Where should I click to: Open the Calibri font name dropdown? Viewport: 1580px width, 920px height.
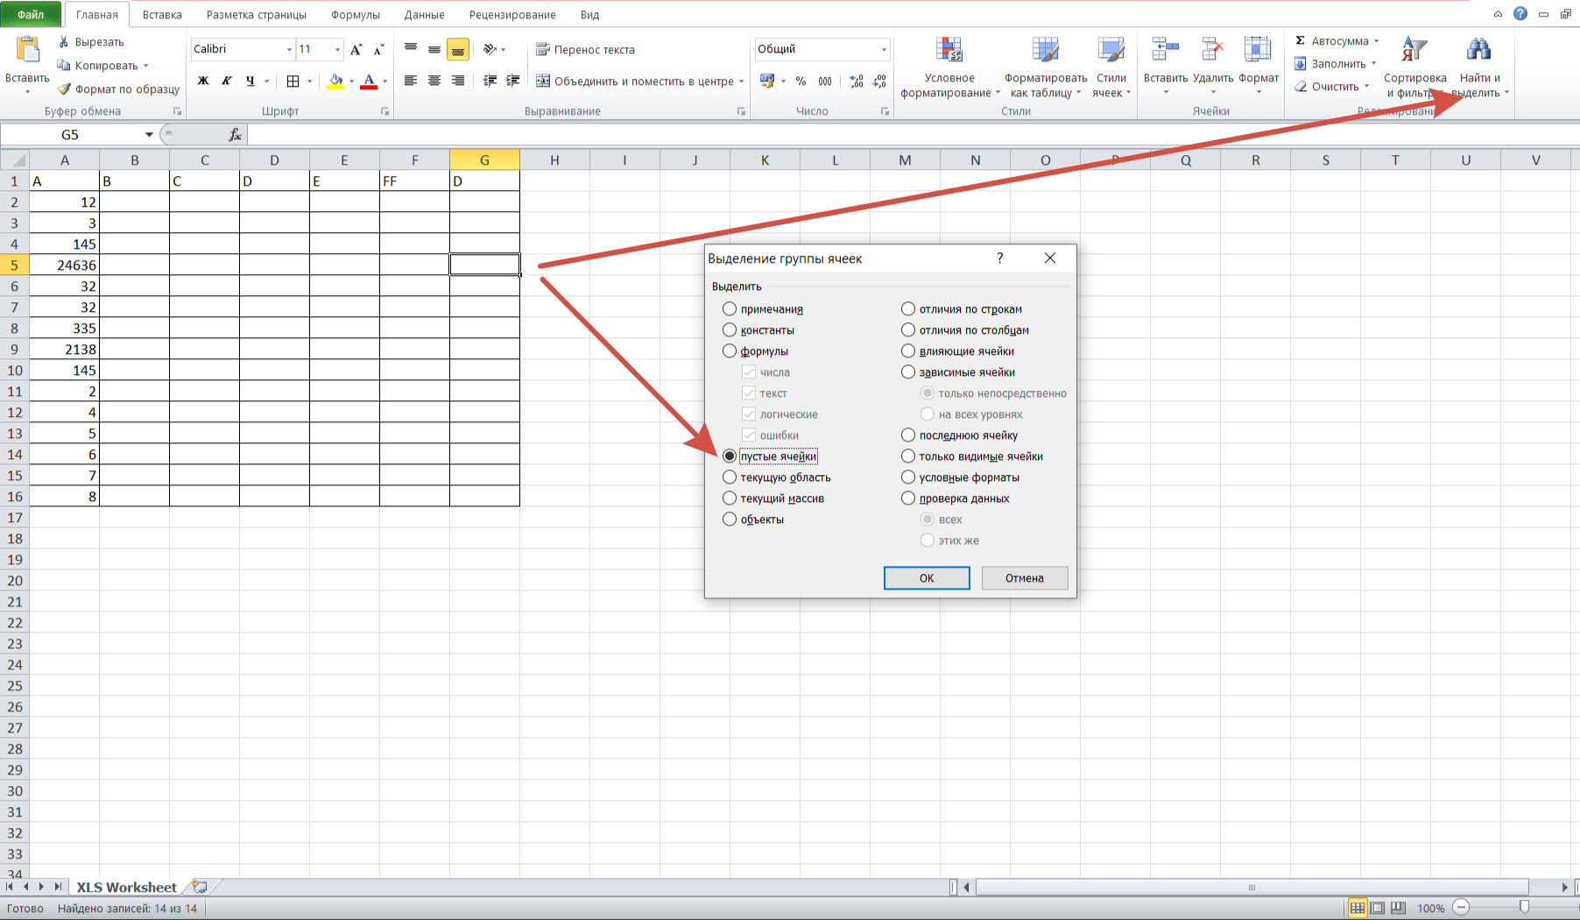point(289,49)
